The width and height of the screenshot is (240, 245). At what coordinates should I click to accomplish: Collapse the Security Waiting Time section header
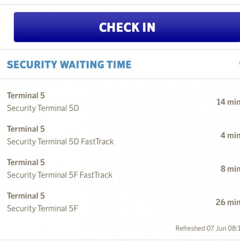[x=69, y=65]
